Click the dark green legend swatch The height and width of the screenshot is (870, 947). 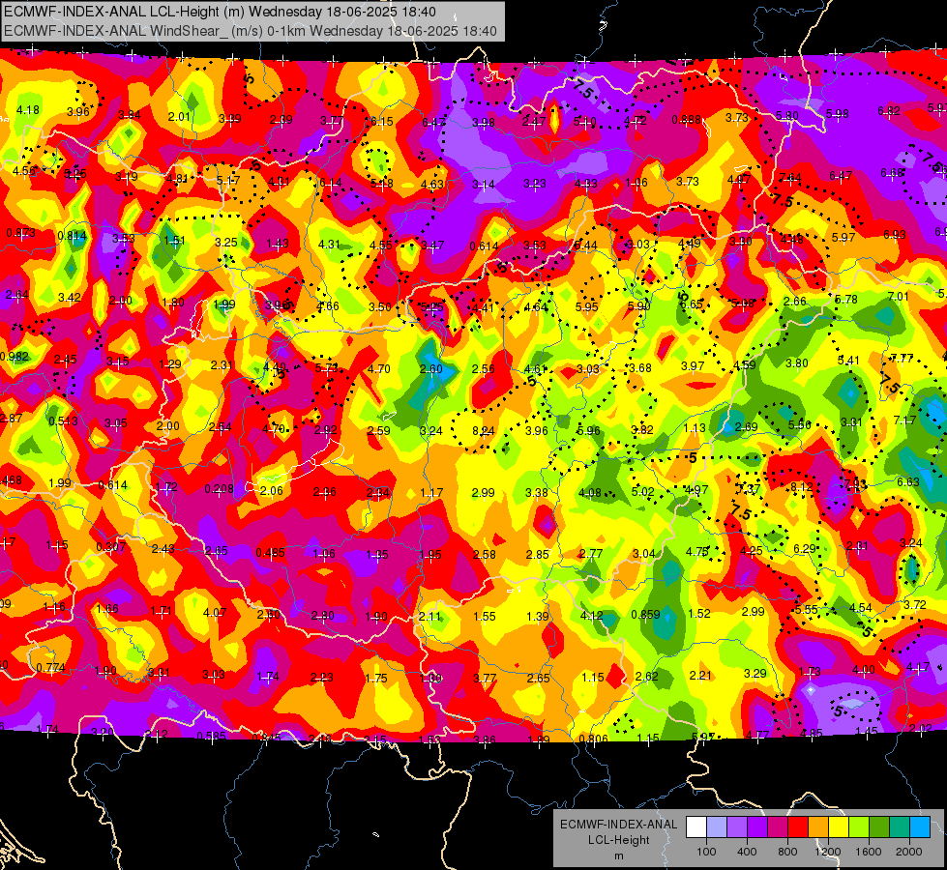[878, 826]
